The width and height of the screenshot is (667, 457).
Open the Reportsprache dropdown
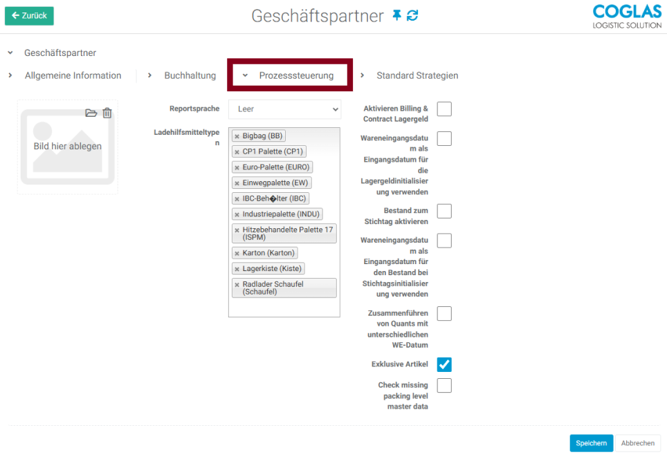[x=284, y=109]
